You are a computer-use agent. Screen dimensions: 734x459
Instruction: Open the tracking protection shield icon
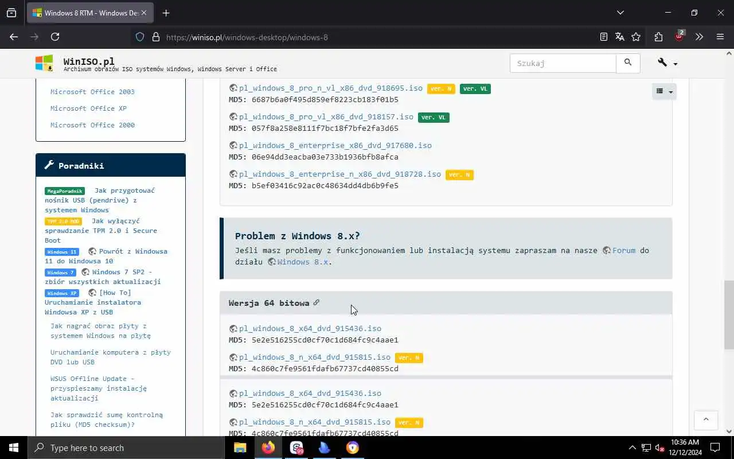(x=140, y=37)
